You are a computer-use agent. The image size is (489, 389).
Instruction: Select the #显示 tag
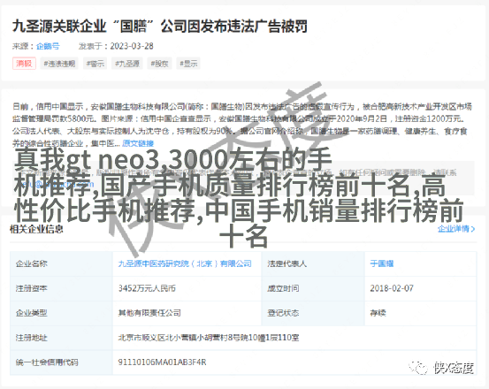(x=188, y=64)
